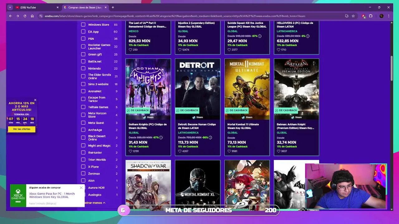Check the Nintendo filter
The height and width of the screenshot is (224, 399).
point(83,68)
